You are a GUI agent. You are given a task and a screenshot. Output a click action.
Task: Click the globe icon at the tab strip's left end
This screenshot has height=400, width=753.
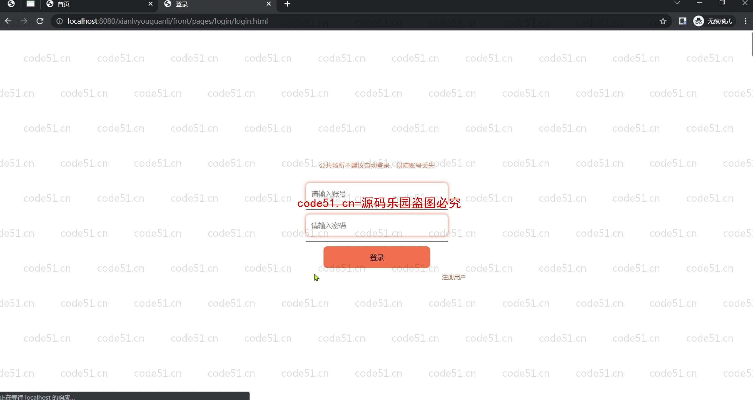click(11, 4)
